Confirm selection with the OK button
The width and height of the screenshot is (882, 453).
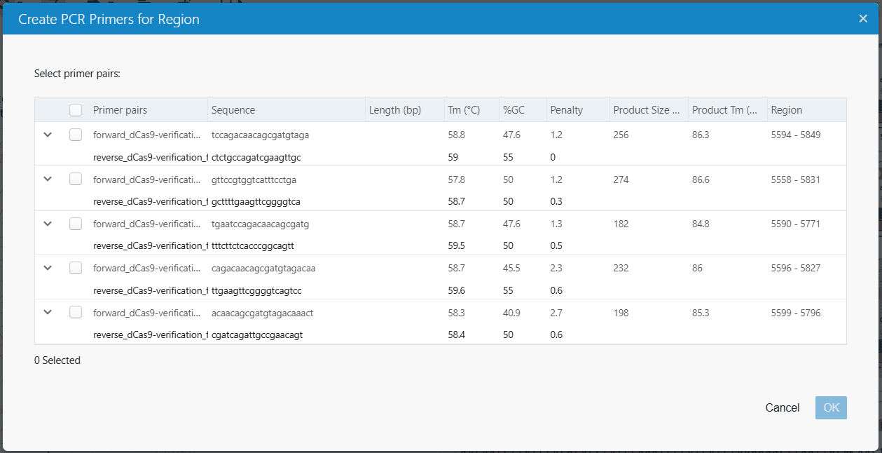(x=830, y=407)
